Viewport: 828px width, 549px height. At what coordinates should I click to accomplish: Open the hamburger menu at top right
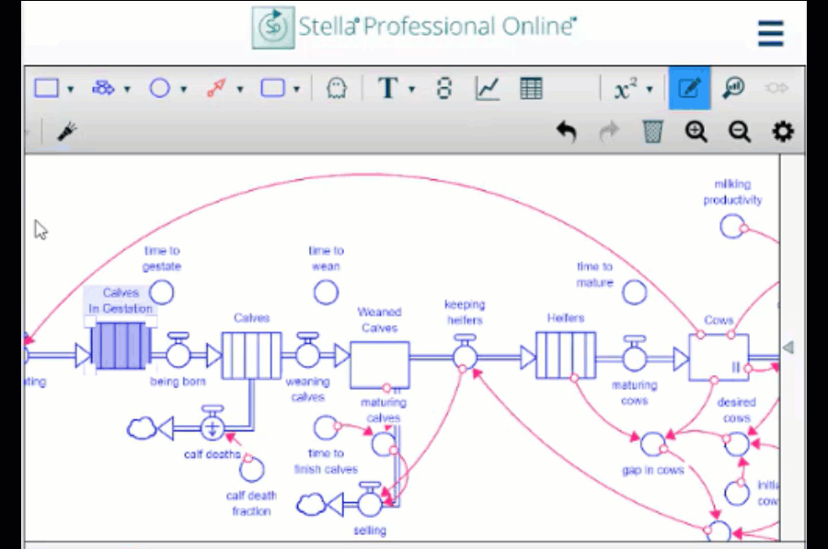point(770,33)
